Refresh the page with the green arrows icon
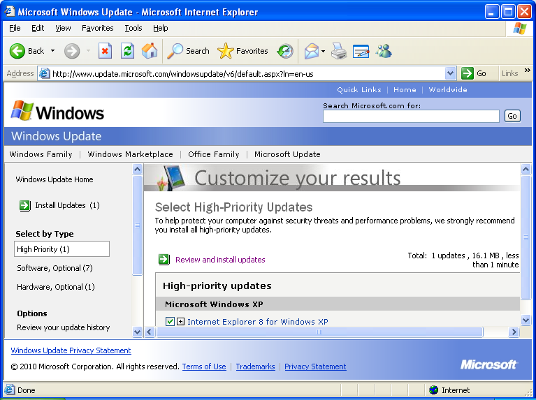Viewport: 536px width, 400px height. click(x=127, y=51)
